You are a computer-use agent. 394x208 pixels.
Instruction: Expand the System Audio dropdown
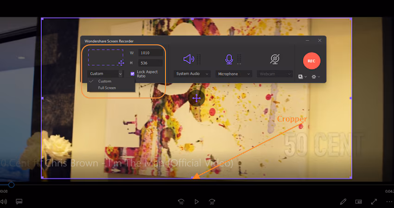[x=192, y=73]
